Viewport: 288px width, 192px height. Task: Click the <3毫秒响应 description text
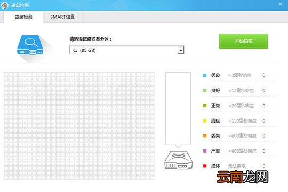click(240, 75)
